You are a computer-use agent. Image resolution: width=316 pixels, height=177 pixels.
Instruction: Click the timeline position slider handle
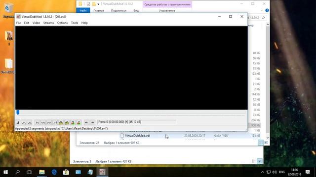[18, 113]
